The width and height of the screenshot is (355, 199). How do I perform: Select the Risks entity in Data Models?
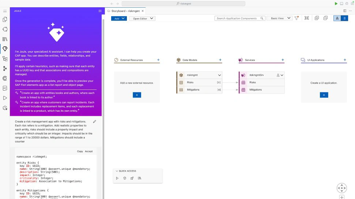199,82
